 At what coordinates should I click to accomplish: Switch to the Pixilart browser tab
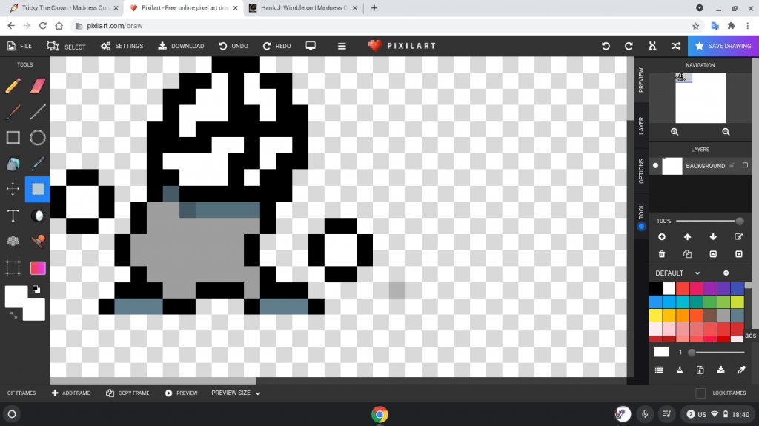184,7
